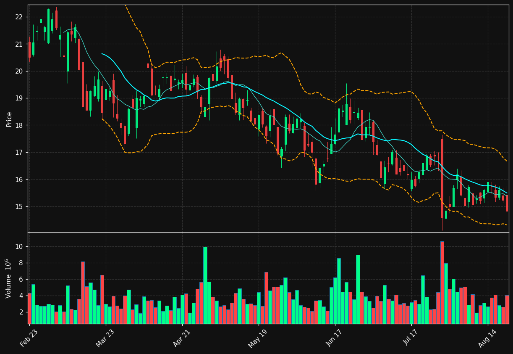Click the Jul 17 date label

coord(411,337)
